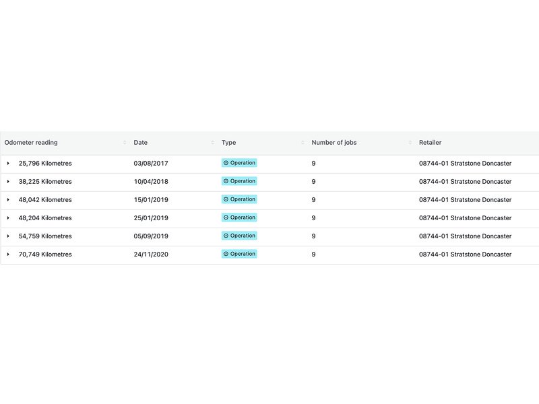539x404 pixels.
Task: Click Operation badge dated 03/08/2017
Action: click(239, 163)
